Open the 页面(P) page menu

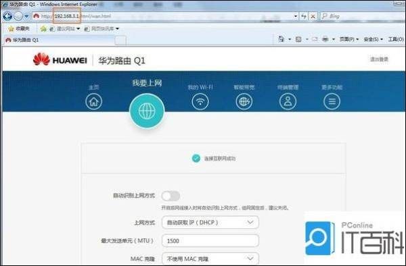click(x=348, y=39)
